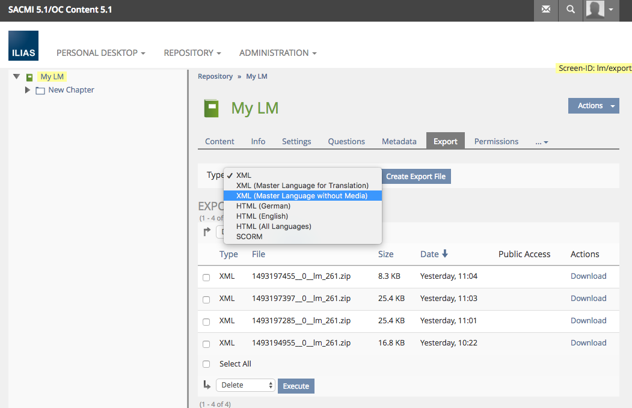Choose XML (Master Language without Media) option
This screenshot has height=408, width=632.
[302, 196]
